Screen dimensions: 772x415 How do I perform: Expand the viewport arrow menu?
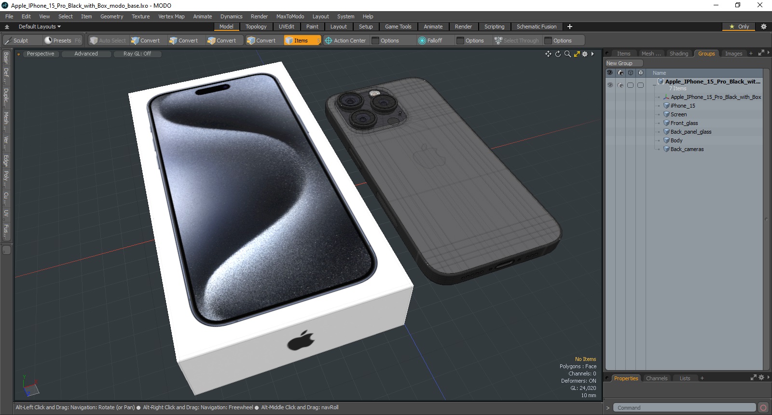593,54
